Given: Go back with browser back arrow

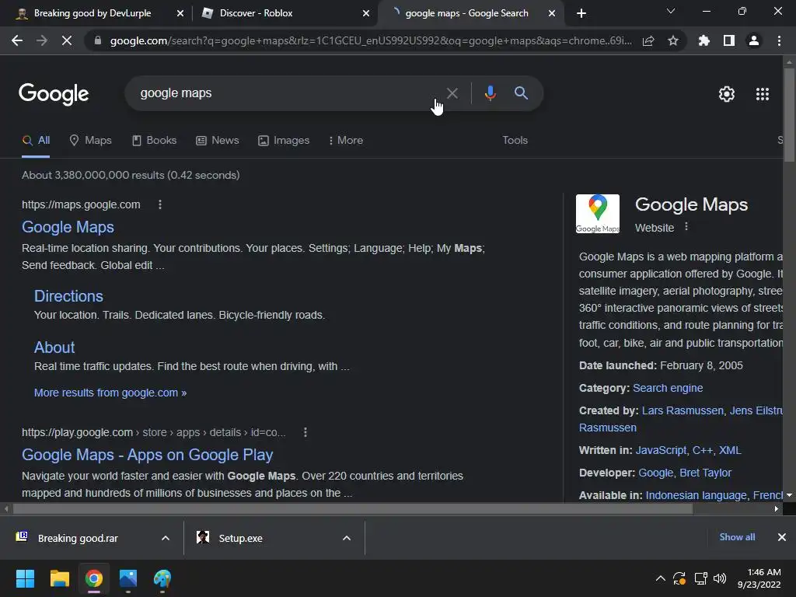Looking at the screenshot, I should pos(17,40).
